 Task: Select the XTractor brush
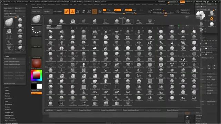(x=61, y=104)
